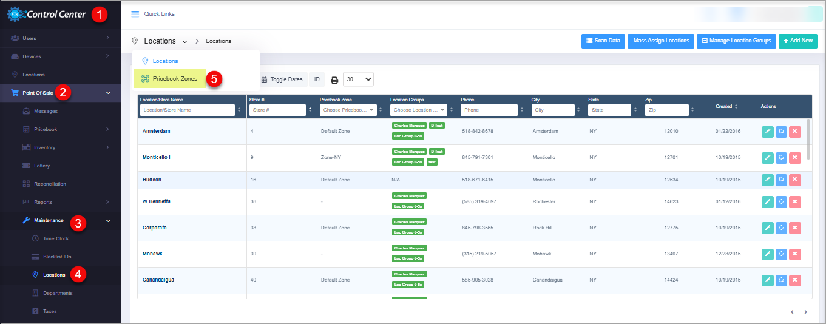826x324 pixels.
Task: Click the printer icon in the toolbar
Action: (334, 79)
